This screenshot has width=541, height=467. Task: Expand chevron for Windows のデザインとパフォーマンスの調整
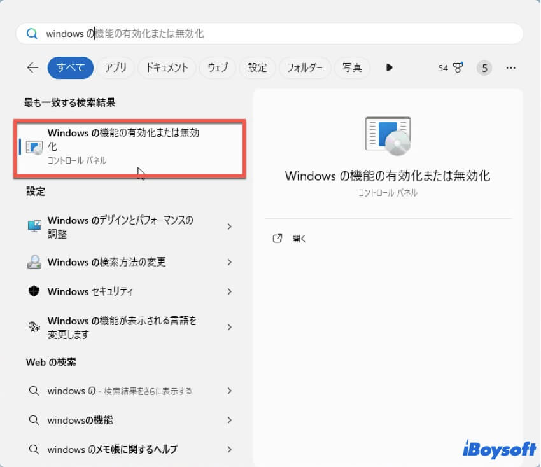230,227
